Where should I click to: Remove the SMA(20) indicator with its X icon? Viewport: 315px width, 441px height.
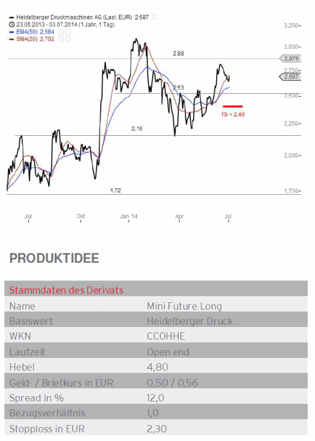67,39
